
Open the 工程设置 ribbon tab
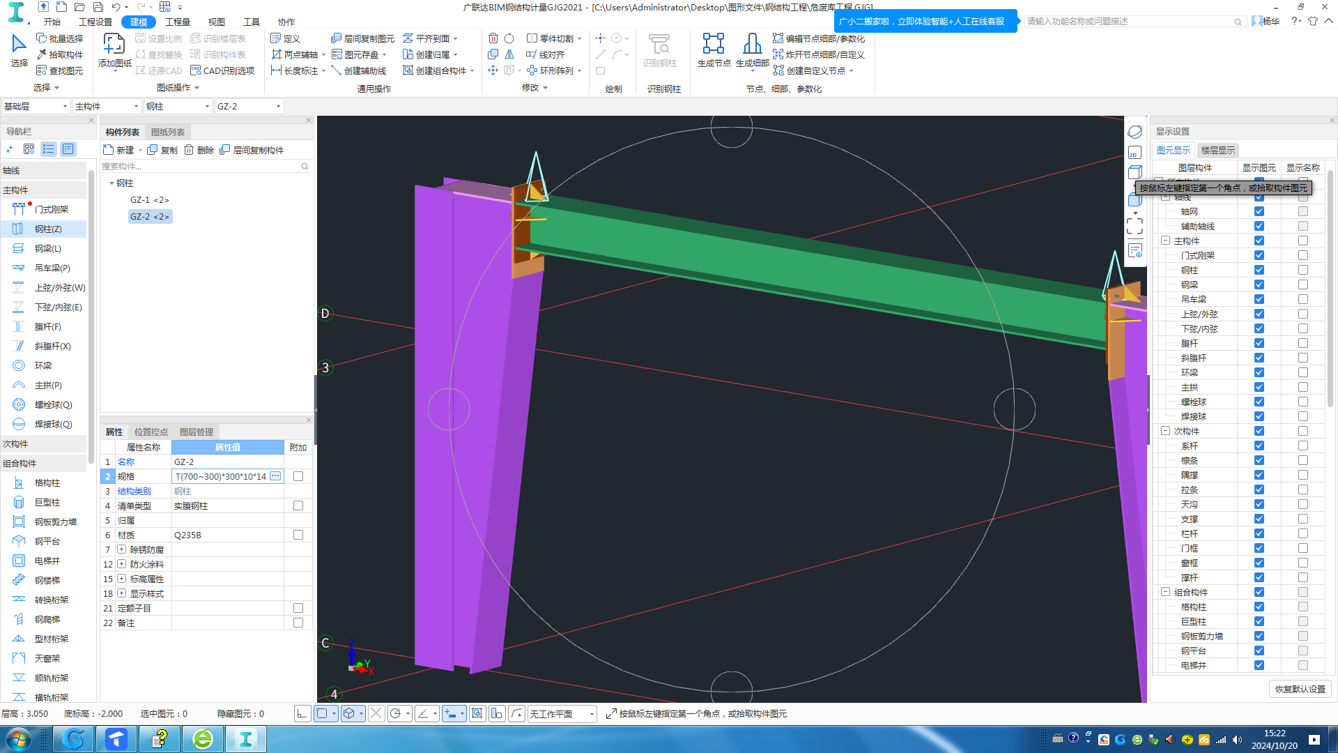point(95,22)
